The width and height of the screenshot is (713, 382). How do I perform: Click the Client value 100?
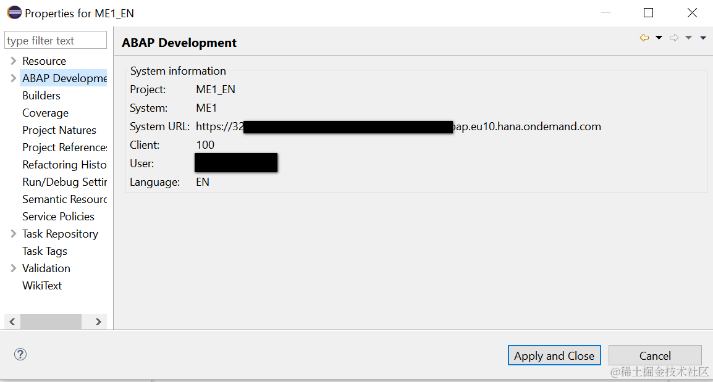[x=205, y=145]
